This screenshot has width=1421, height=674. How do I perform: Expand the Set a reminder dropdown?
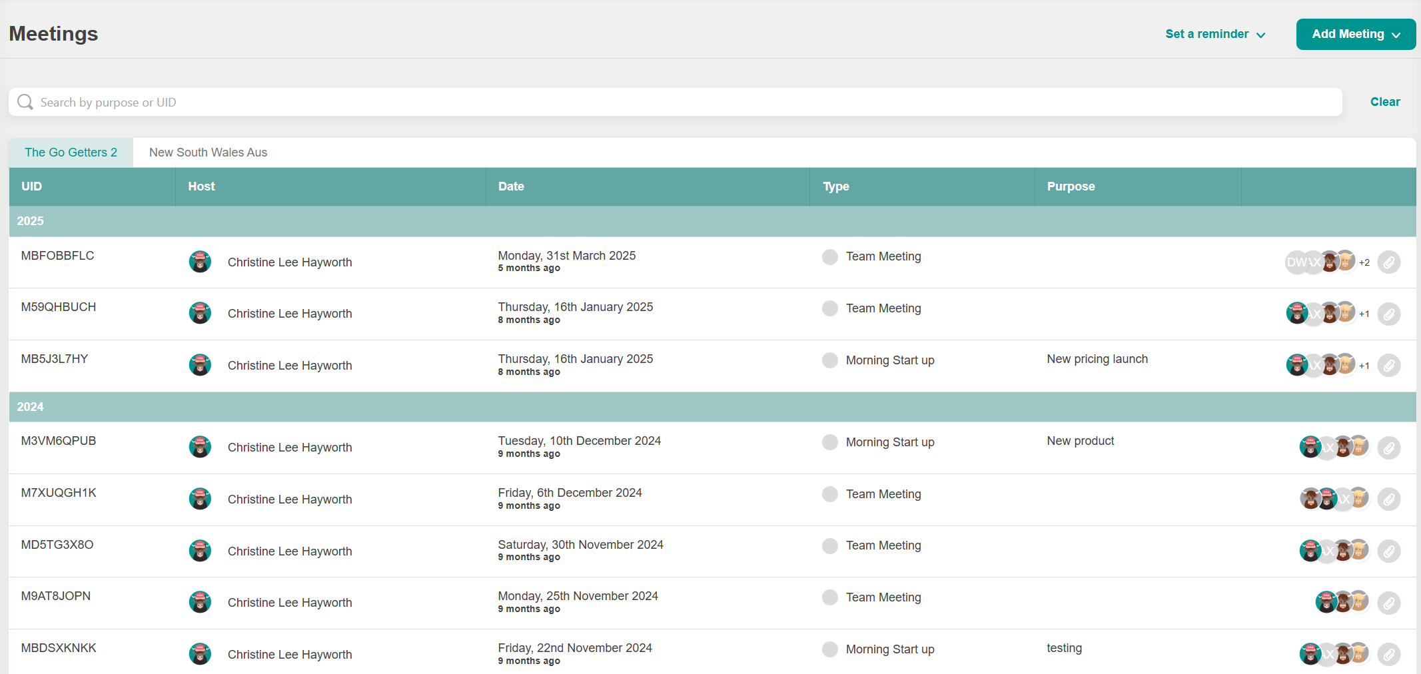point(1214,34)
